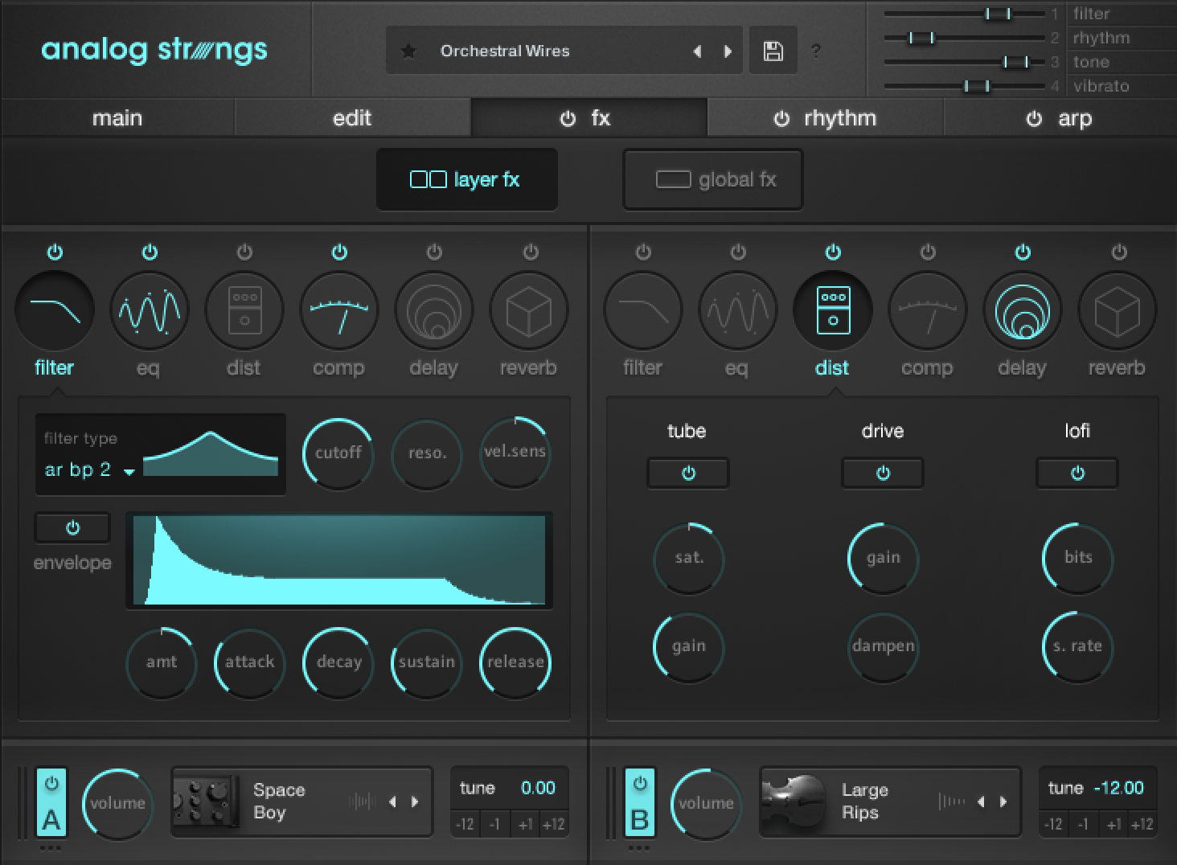Screen dimensions: 1177x865
Task: Open the EQ effect on layer A
Action: (149, 310)
